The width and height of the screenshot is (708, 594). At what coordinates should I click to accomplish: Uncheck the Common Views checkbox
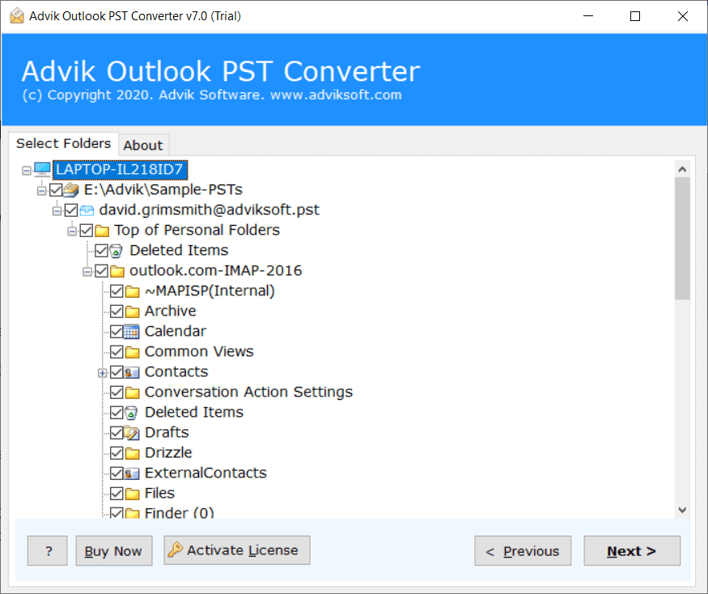(117, 351)
